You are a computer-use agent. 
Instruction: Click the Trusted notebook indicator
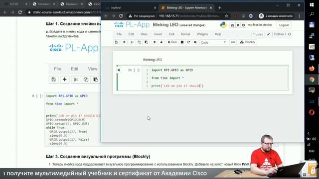[258, 34]
